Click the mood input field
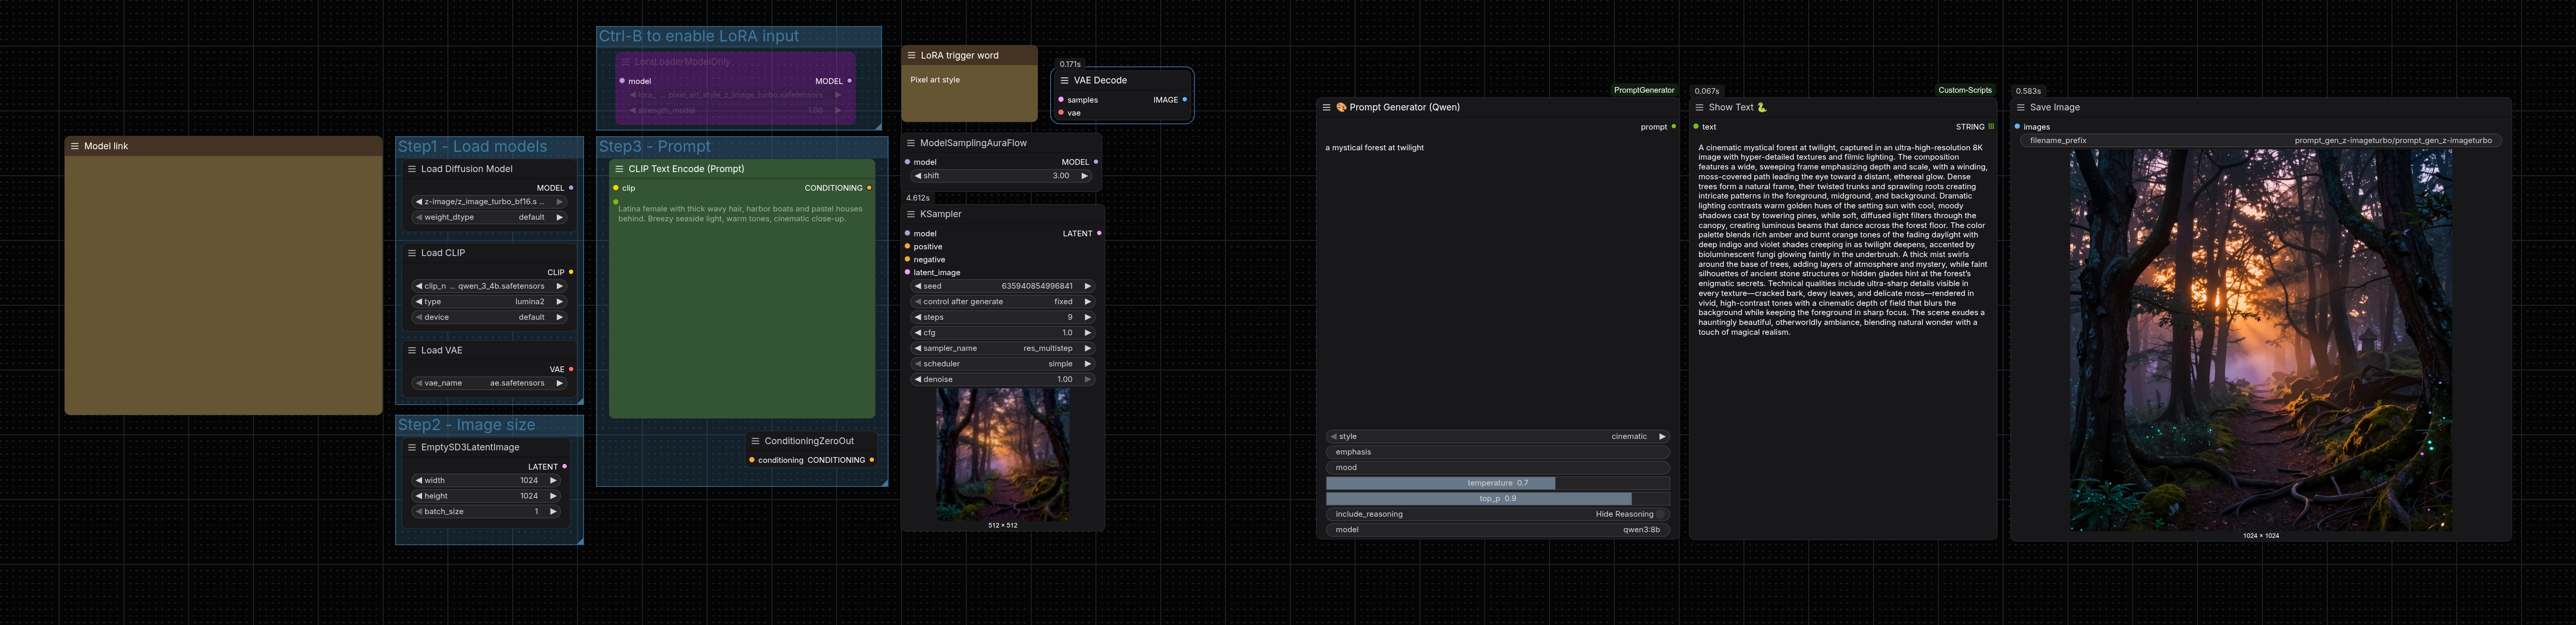This screenshot has width=2576, height=625. click(1497, 467)
